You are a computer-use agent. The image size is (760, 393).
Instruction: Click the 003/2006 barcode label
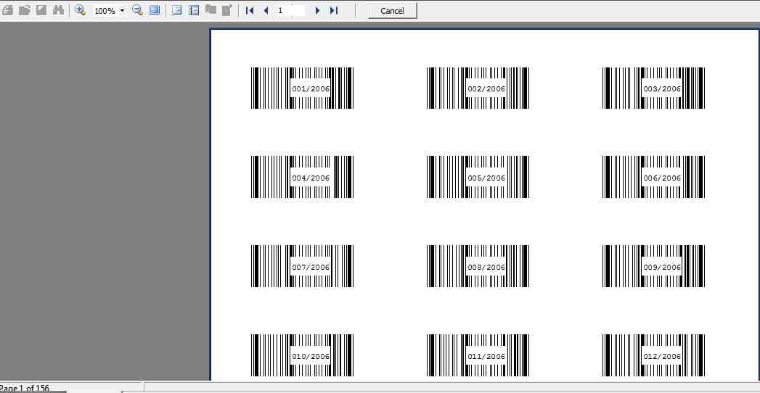pyautogui.click(x=653, y=88)
